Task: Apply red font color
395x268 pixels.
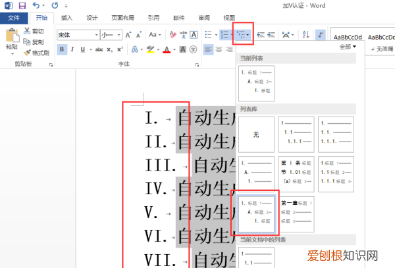Action: 167,49
